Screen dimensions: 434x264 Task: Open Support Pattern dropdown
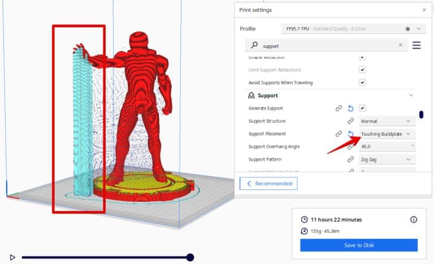click(x=387, y=159)
